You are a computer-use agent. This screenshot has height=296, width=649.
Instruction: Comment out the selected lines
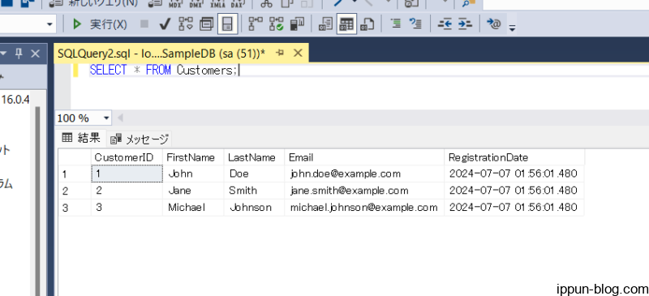[396, 24]
